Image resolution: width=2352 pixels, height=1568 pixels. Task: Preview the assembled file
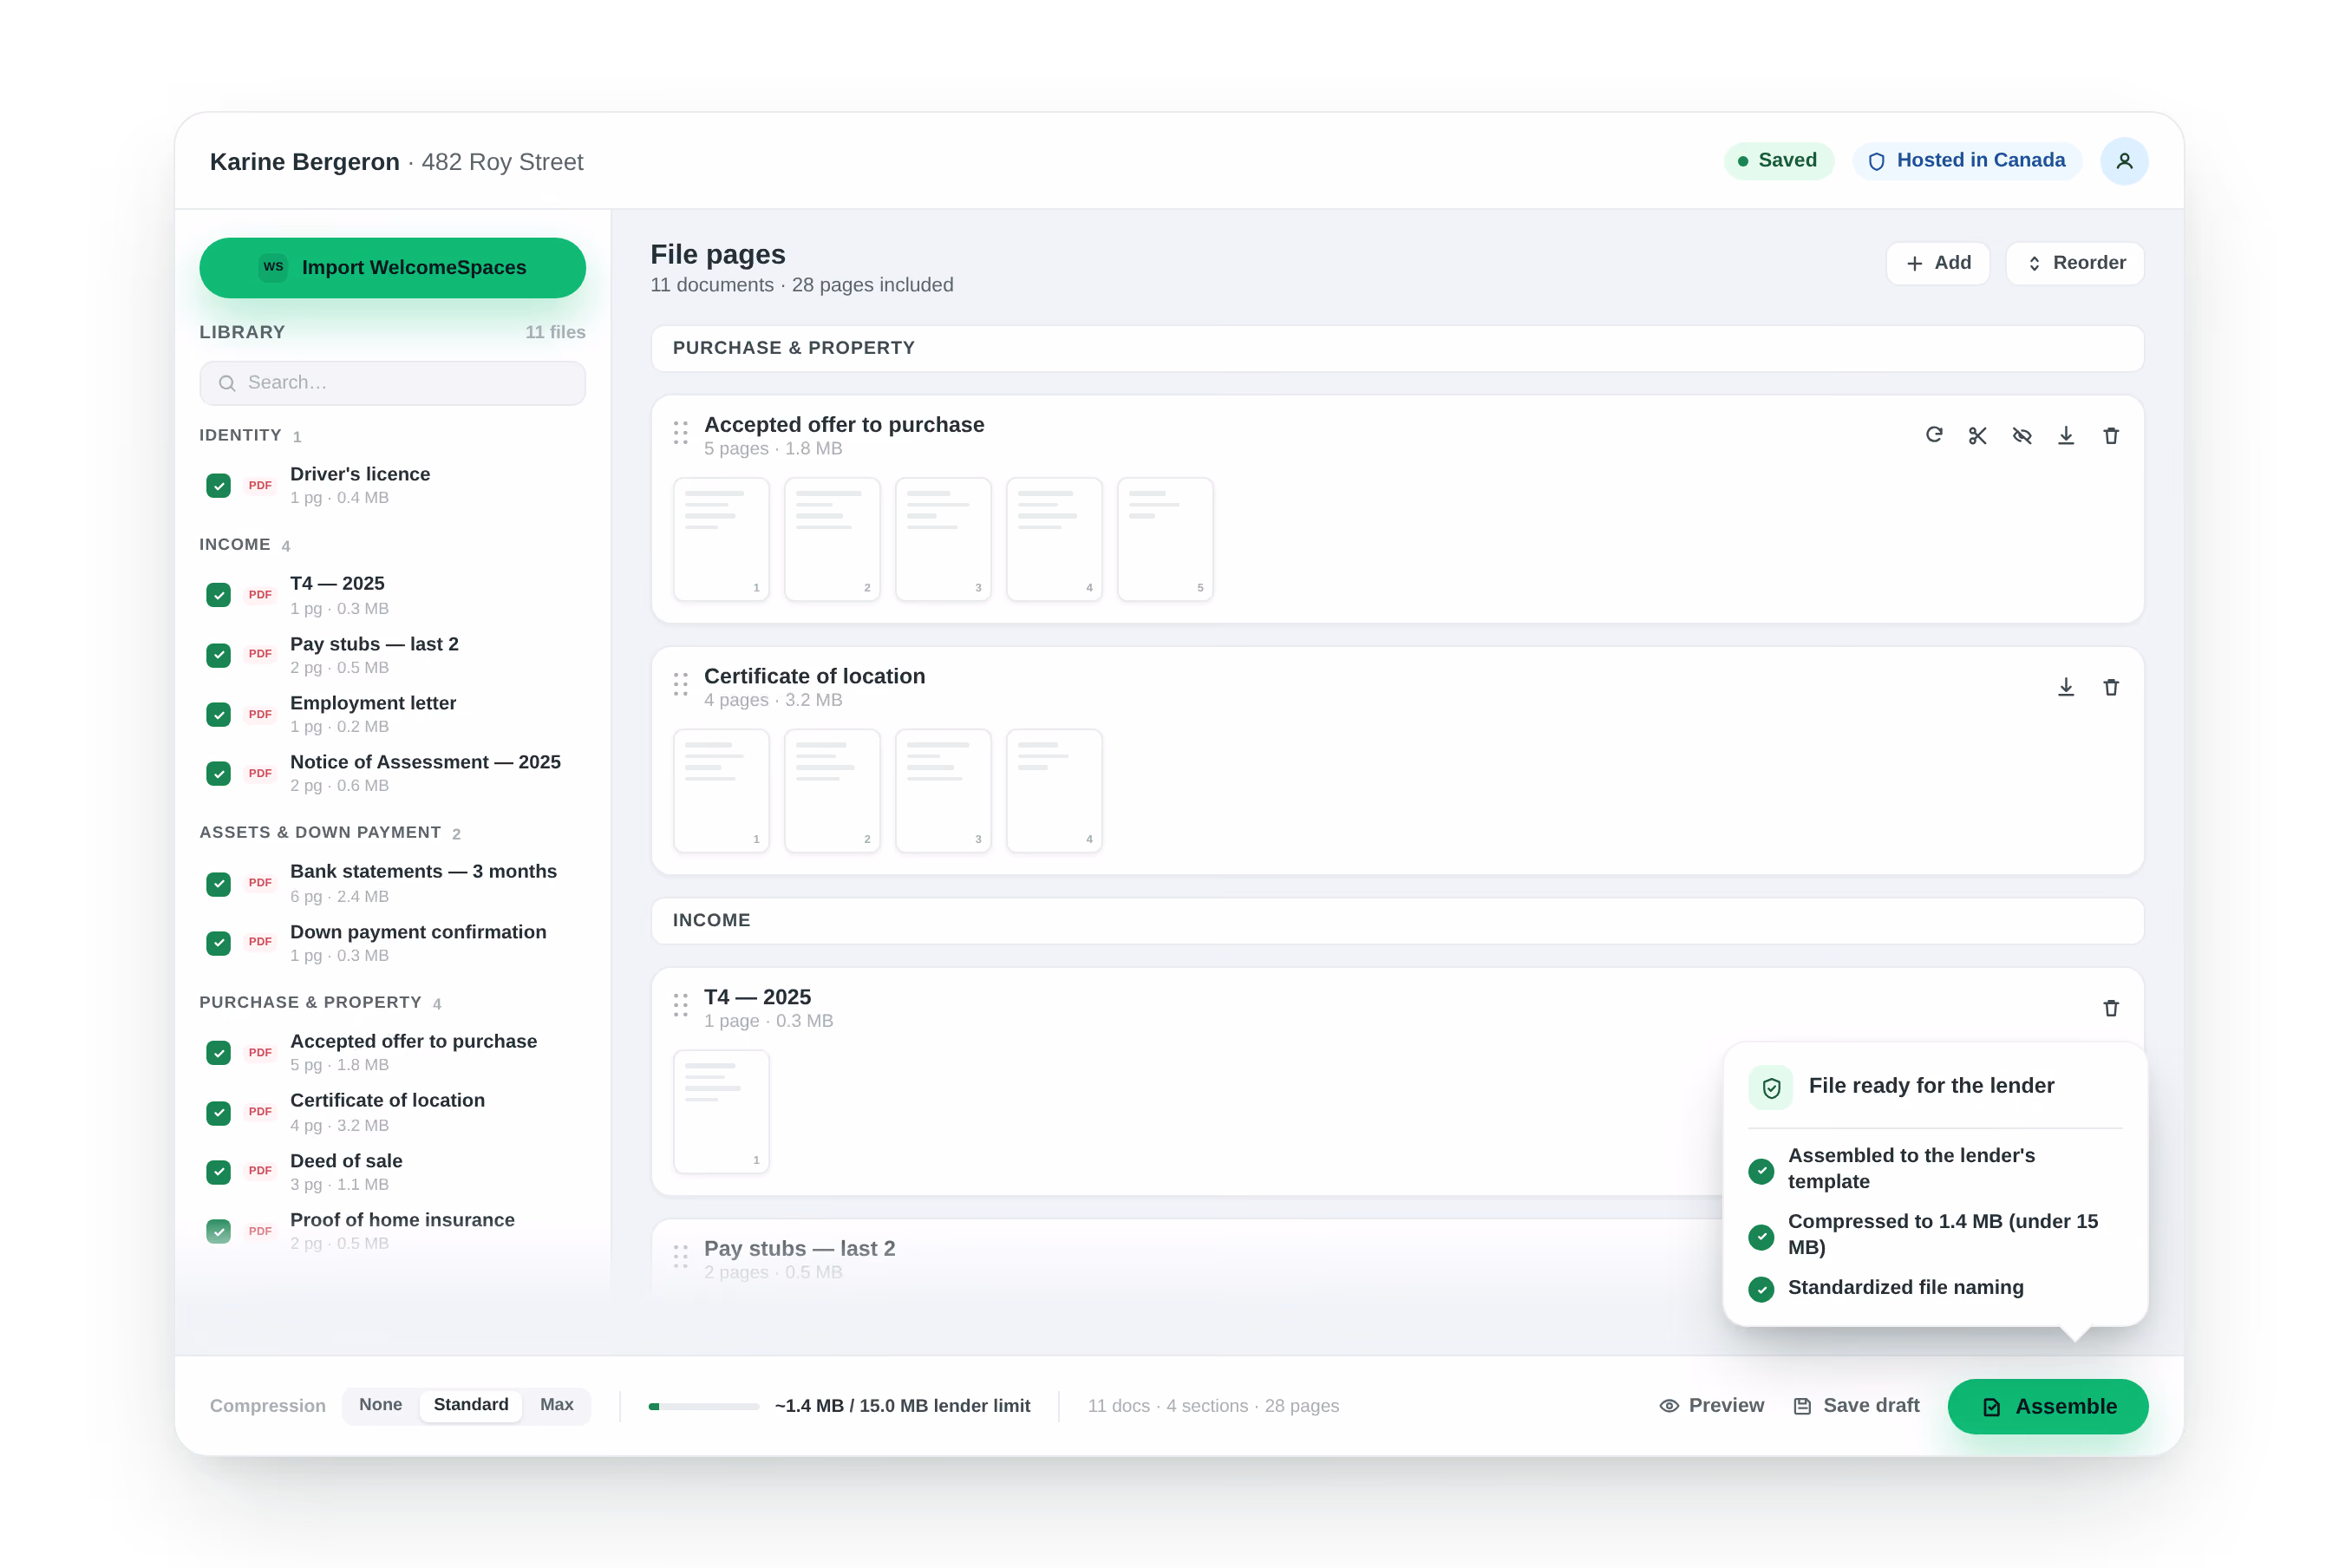(1711, 1405)
